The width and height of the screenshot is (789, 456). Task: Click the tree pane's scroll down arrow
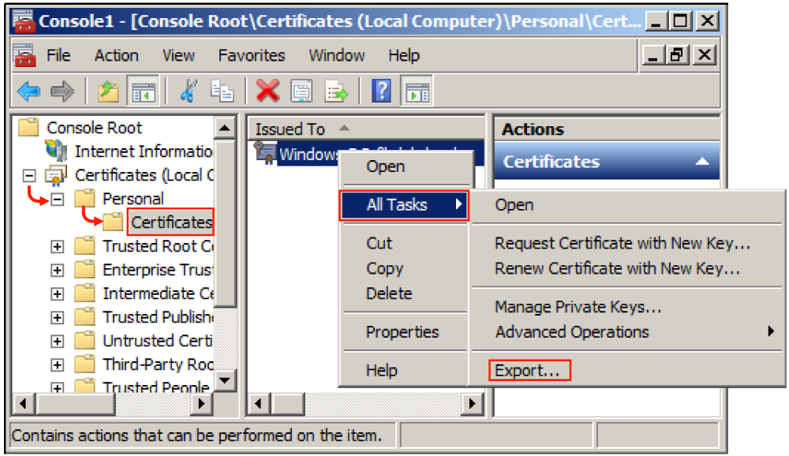point(226,380)
